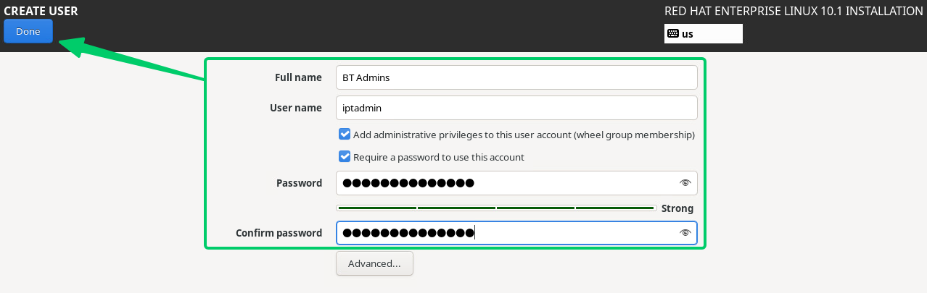Click the CREATE USER heading
This screenshot has height=293, width=927.
(41, 11)
